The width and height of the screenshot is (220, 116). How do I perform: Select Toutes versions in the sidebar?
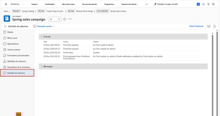(14, 50)
